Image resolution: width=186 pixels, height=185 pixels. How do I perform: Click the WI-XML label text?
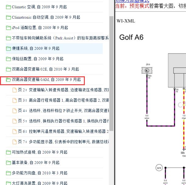[126, 21]
